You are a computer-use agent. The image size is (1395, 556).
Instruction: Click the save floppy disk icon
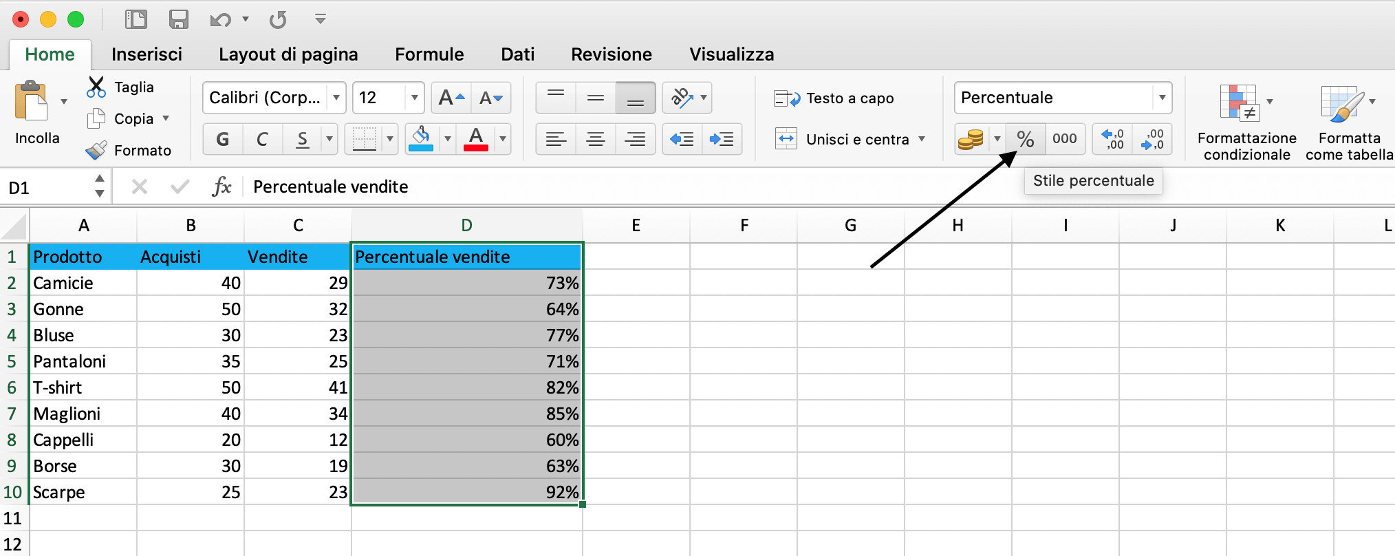click(179, 19)
